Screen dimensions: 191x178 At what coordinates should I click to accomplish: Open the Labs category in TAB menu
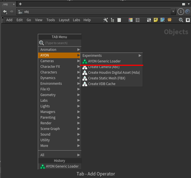(60, 100)
